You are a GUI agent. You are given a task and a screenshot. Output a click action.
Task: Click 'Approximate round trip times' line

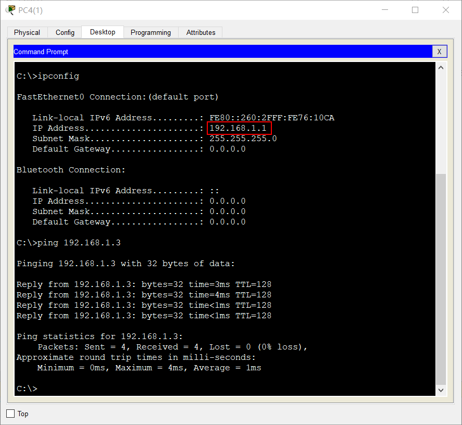click(136, 357)
